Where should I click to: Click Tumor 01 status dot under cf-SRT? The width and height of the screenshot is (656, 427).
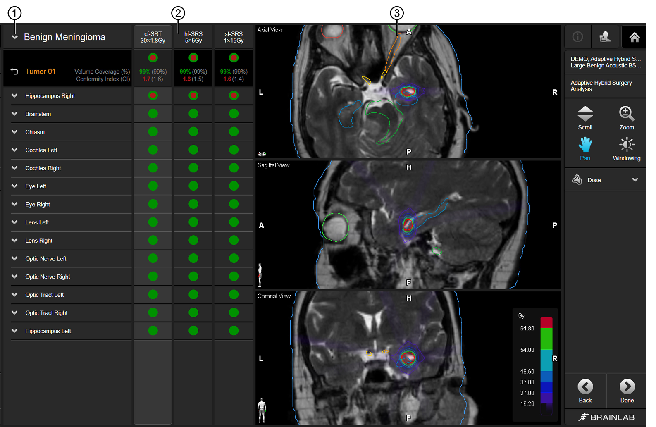pyautogui.click(x=153, y=58)
